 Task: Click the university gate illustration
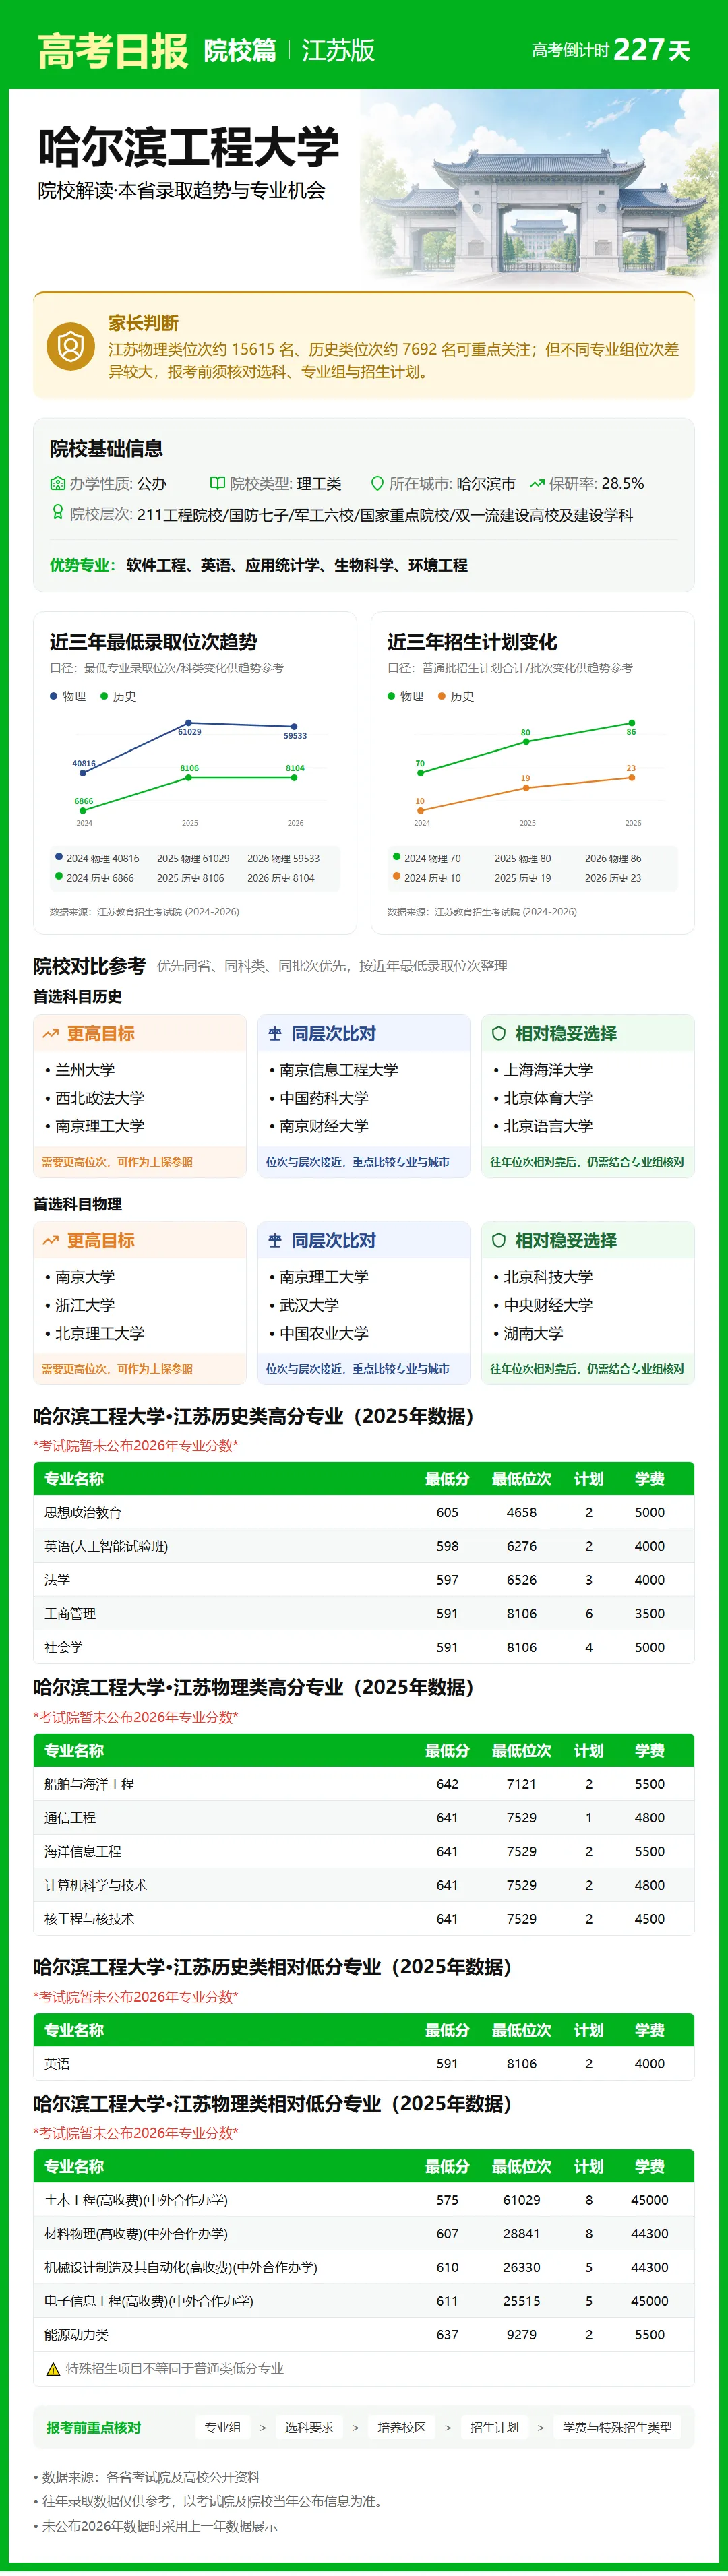point(540,188)
